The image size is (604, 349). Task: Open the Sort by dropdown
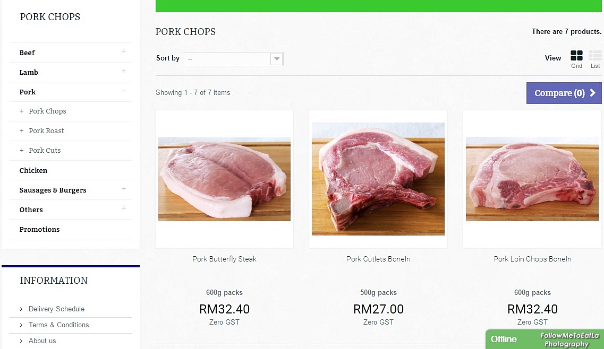coord(276,59)
